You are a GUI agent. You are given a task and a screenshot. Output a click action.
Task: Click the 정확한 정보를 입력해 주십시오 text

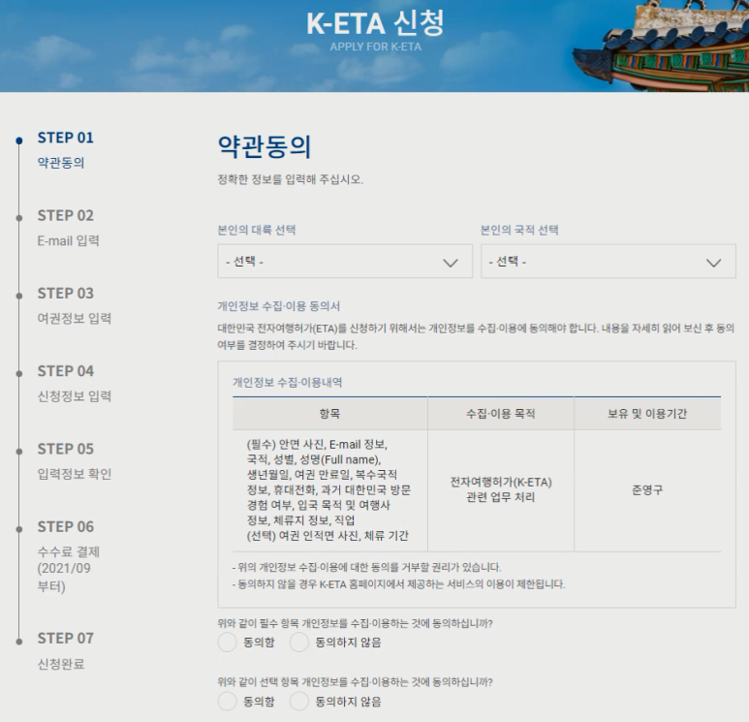click(x=291, y=179)
